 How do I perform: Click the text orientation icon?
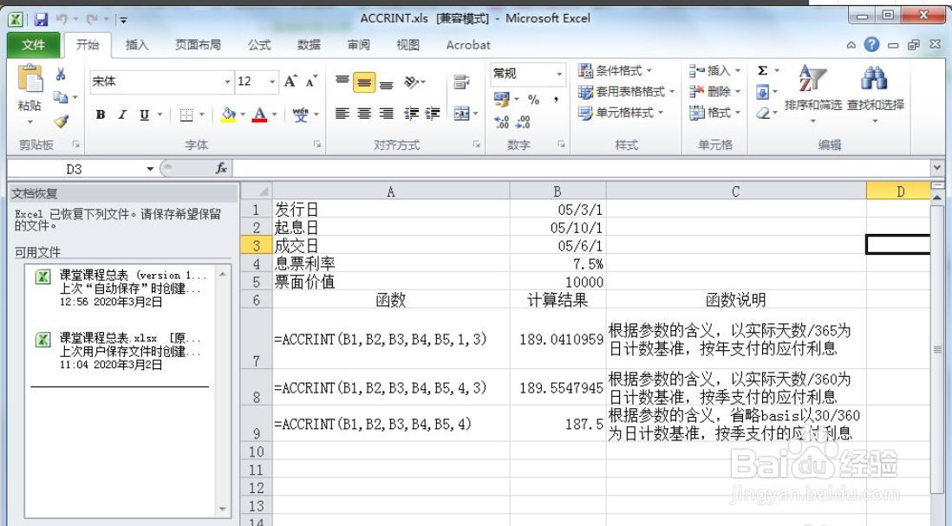[x=412, y=81]
